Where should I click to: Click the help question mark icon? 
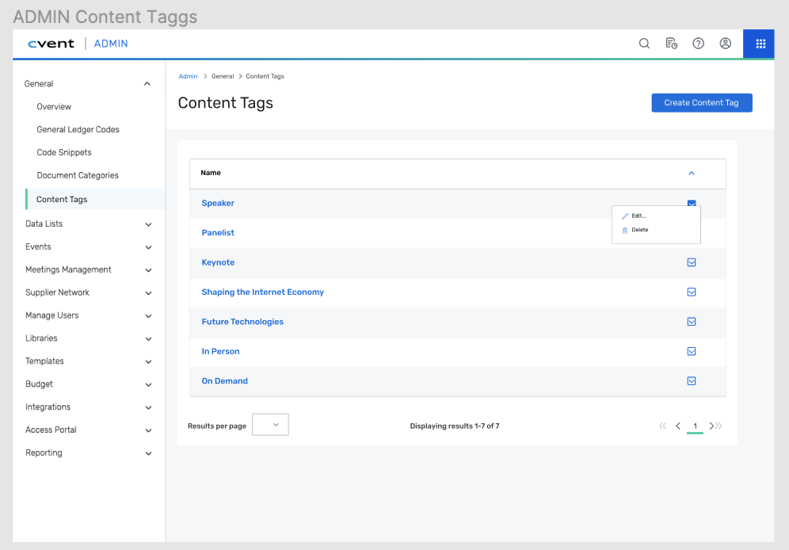[x=698, y=44]
